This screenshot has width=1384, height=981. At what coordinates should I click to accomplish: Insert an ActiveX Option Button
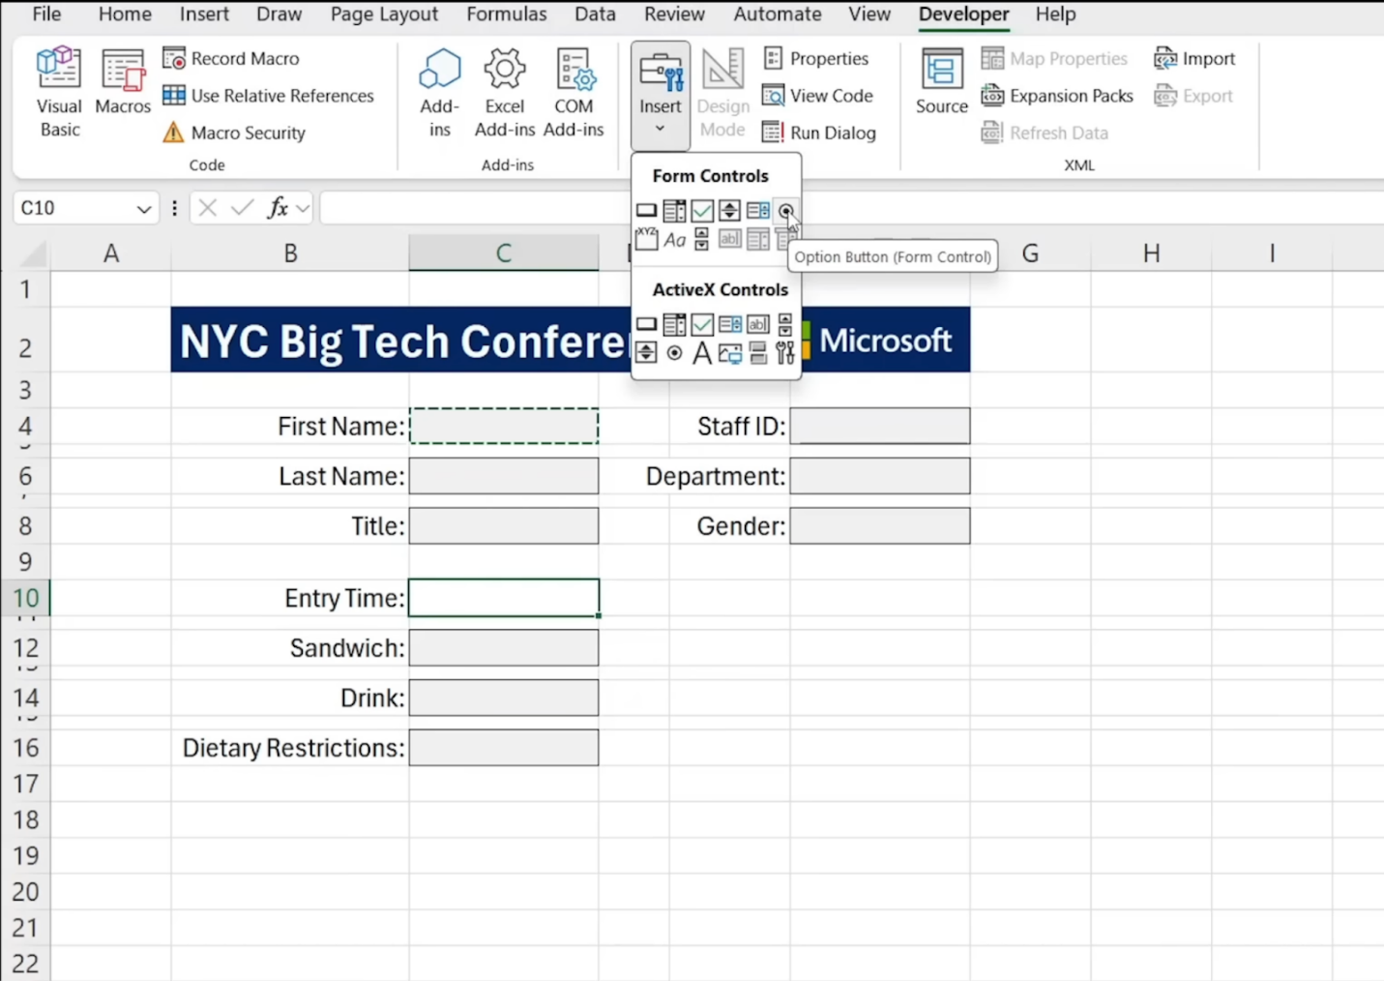(674, 353)
